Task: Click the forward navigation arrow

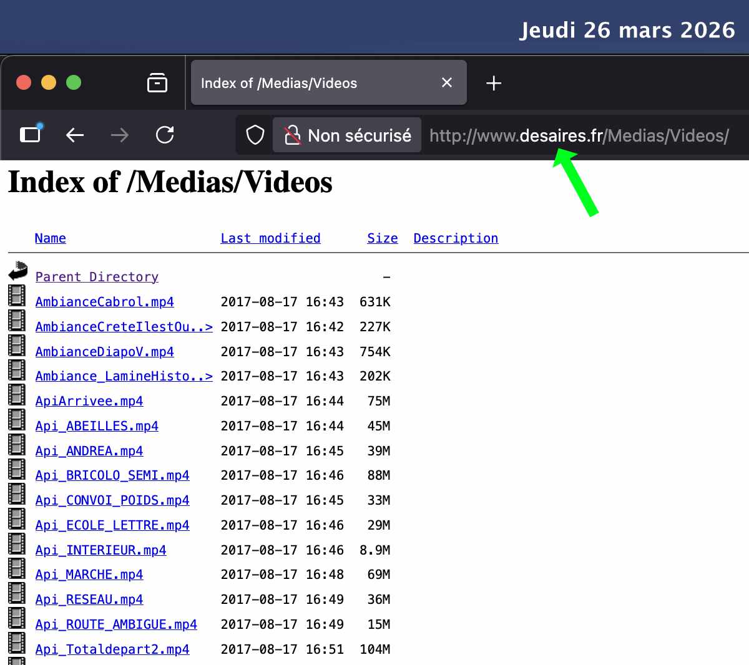Action: coord(119,135)
